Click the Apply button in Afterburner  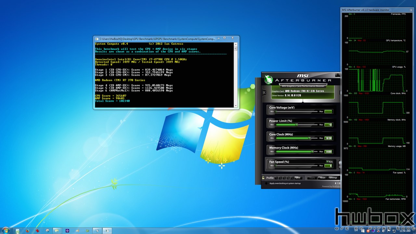pyautogui.click(x=312, y=178)
